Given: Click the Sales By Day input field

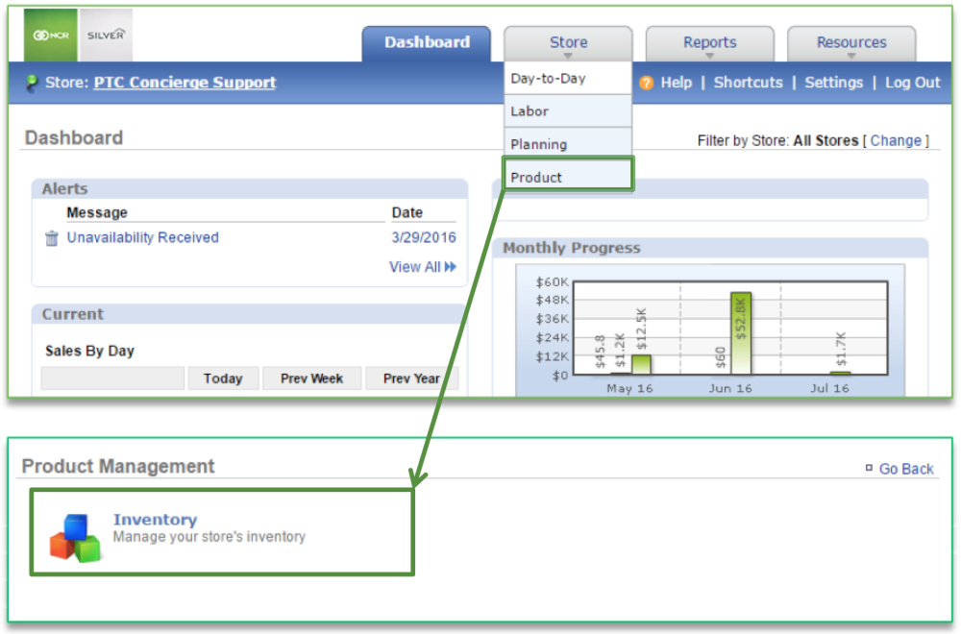Looking at the screenshot, I should (x=111, y=378).
